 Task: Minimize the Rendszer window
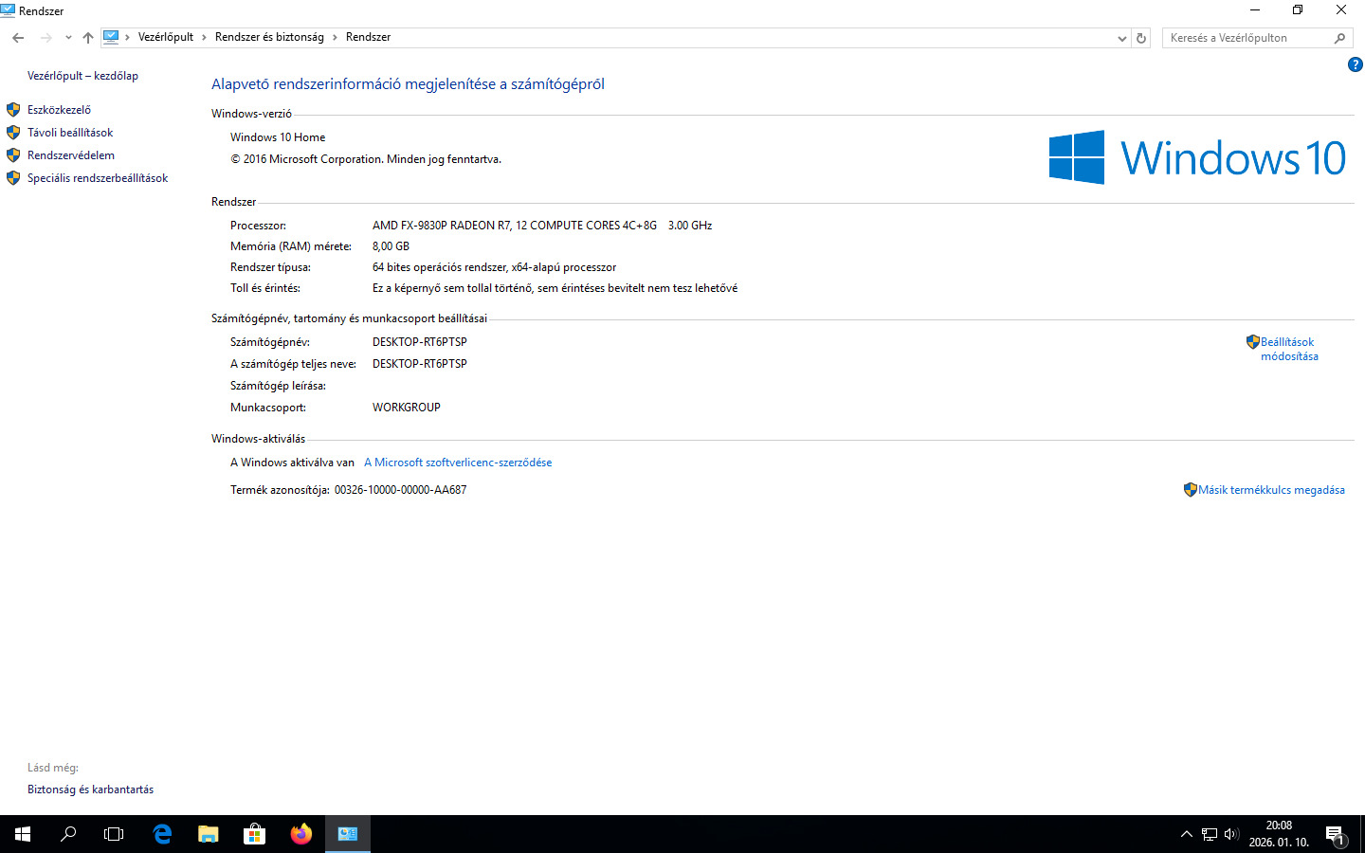(1255, 10)
